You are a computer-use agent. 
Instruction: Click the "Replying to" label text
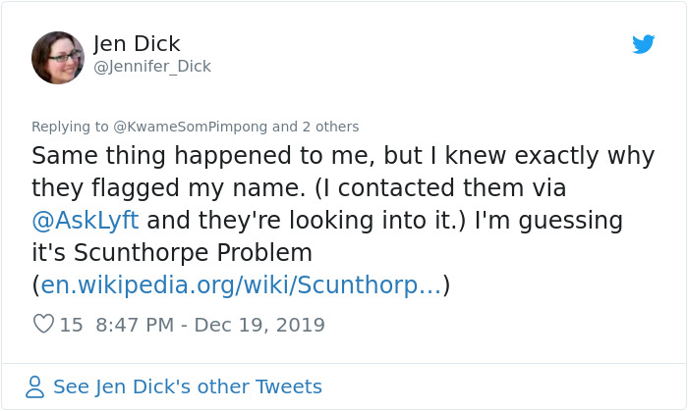[x=69, y=127]
